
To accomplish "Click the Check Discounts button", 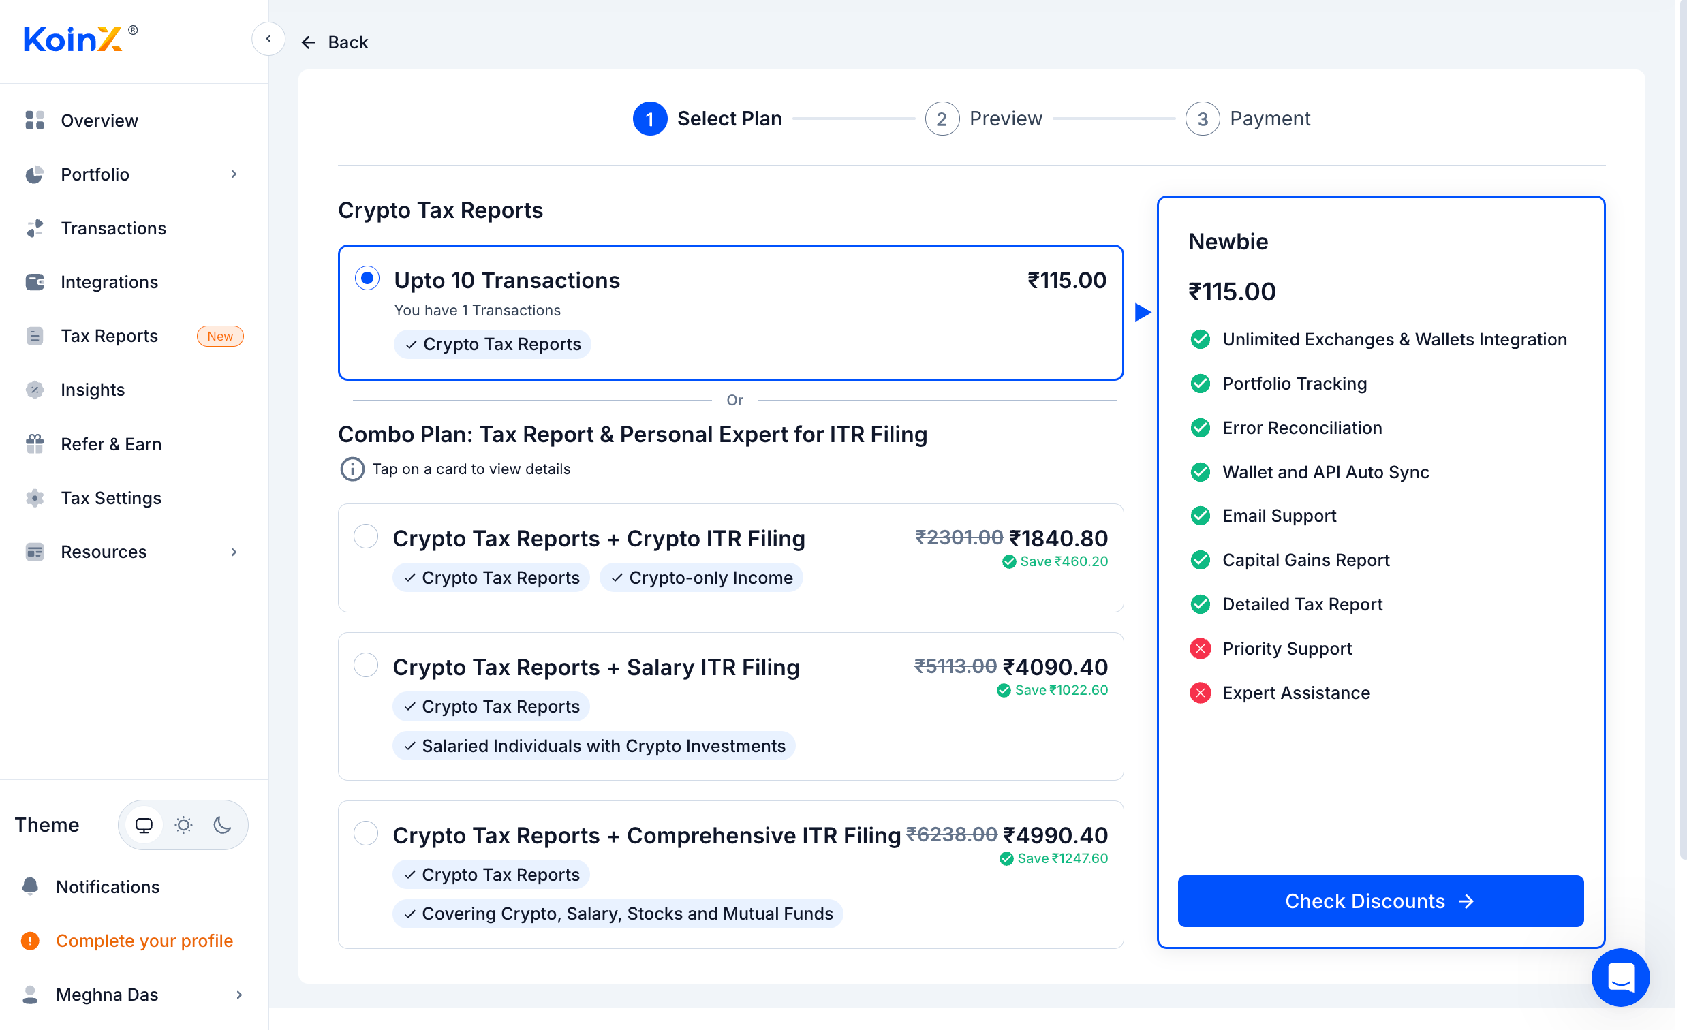I will (x=1380, y=901).
